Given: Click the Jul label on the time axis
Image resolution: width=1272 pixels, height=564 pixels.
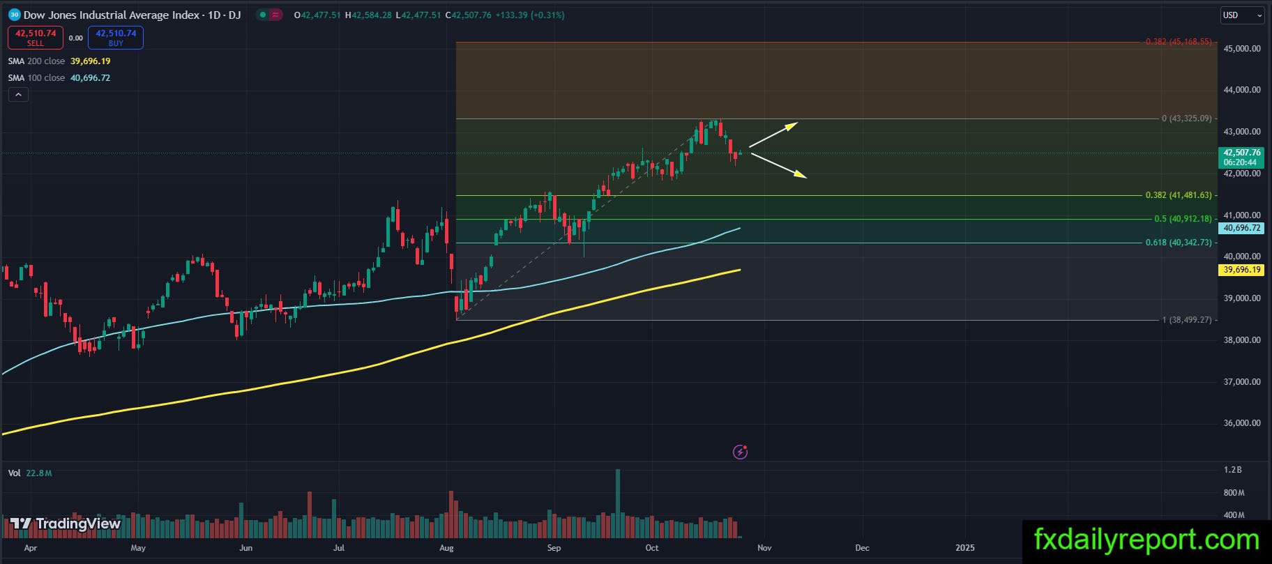Looking at the screenshot, I should click(x=340, y=548).
